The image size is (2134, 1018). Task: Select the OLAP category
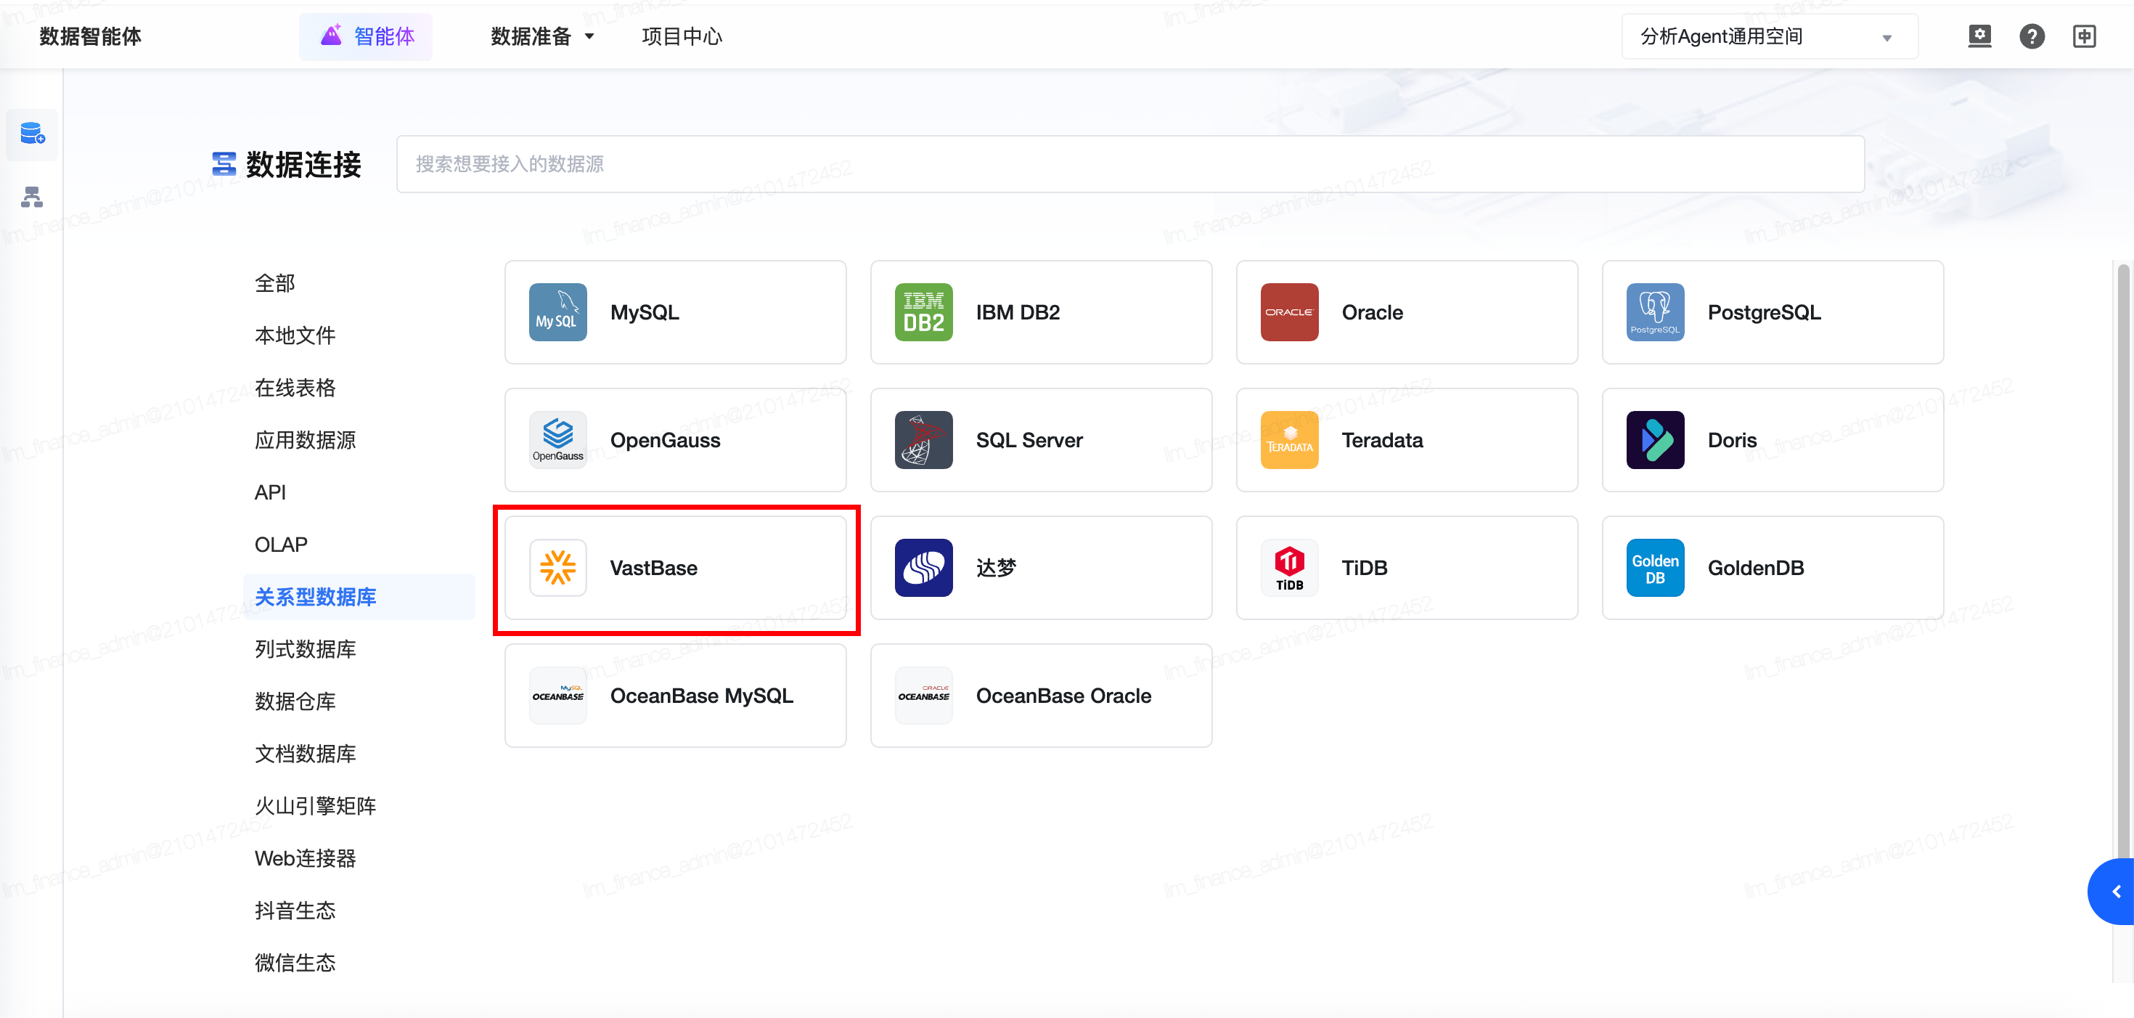(281, 545)
